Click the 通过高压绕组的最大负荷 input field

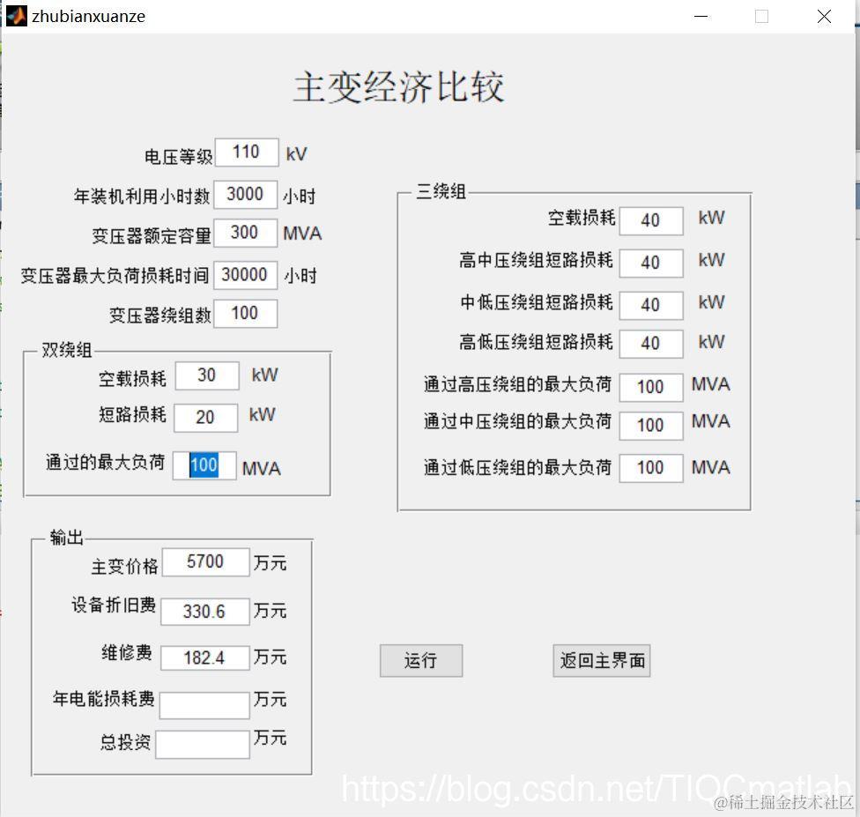point(651,386)
